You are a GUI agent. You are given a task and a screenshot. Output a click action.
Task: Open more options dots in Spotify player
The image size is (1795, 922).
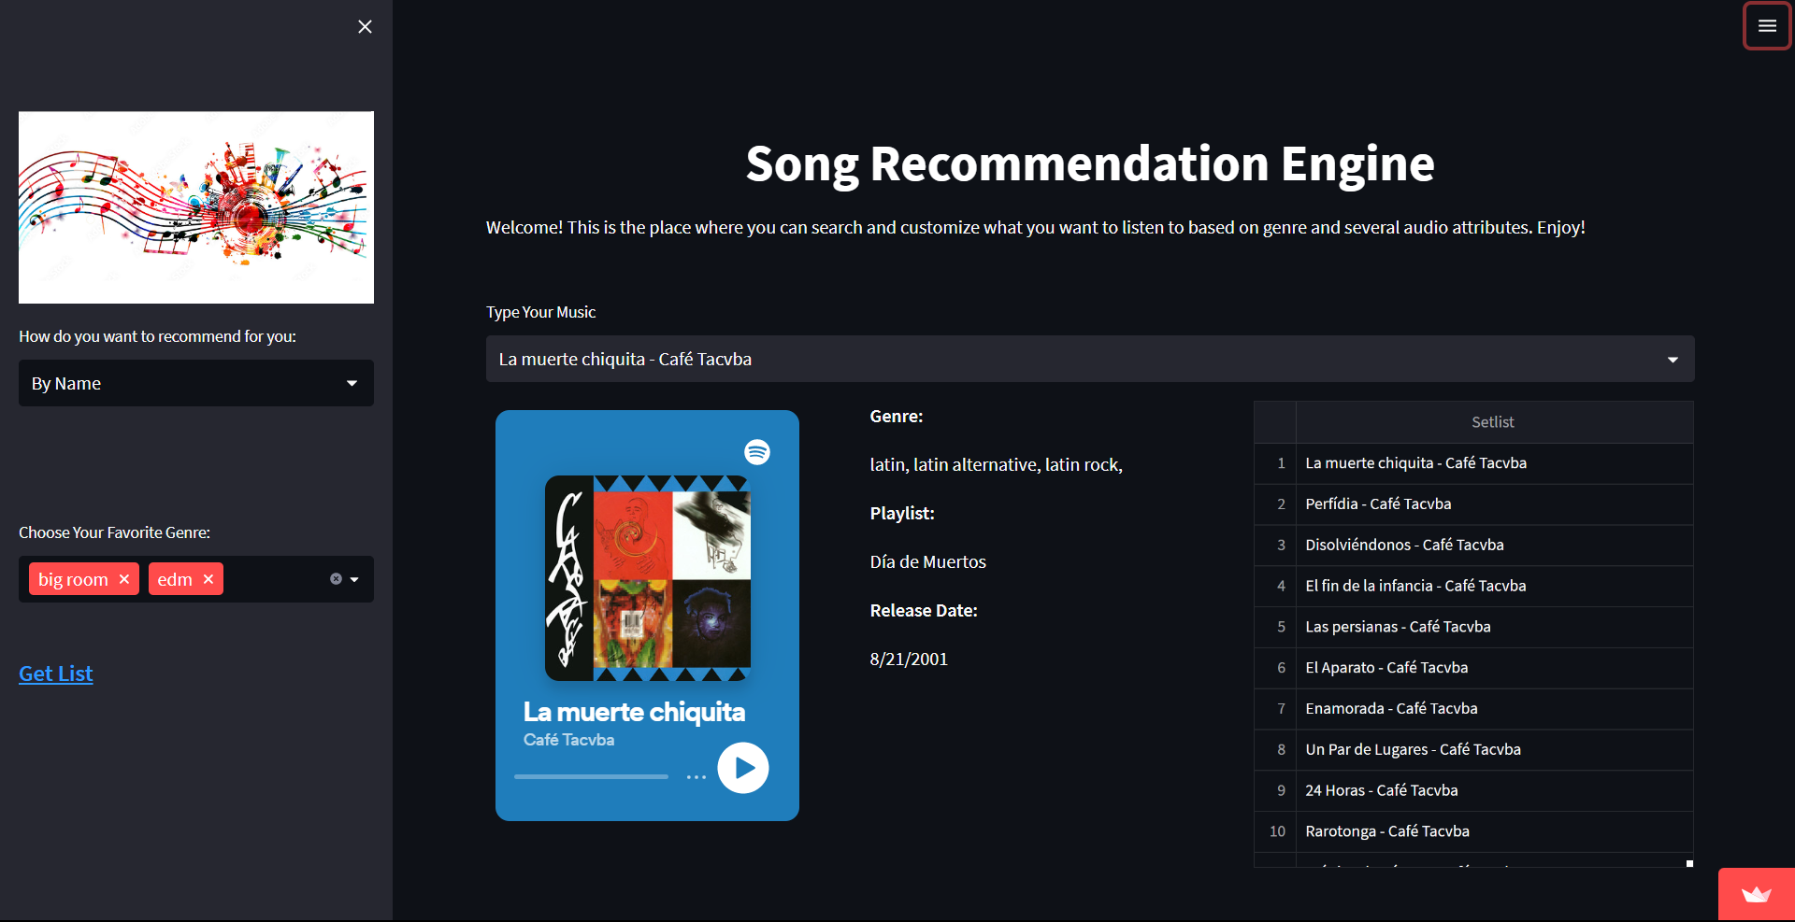[696, 777]
